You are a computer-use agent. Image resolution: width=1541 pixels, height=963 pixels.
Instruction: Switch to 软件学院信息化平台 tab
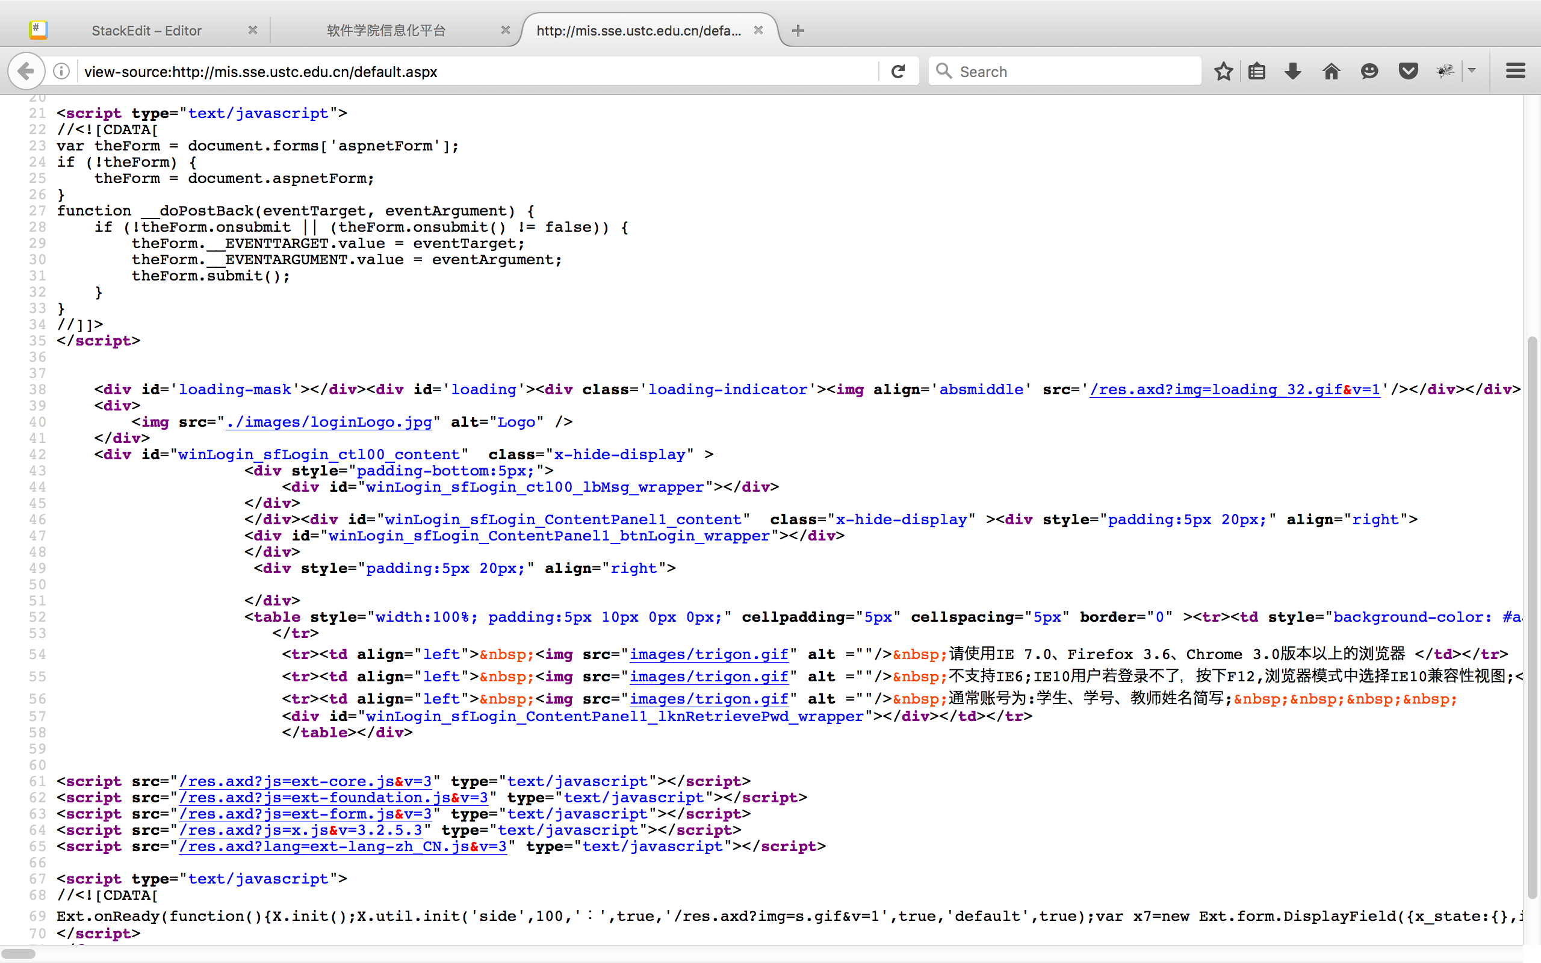(x=386, y=31)
